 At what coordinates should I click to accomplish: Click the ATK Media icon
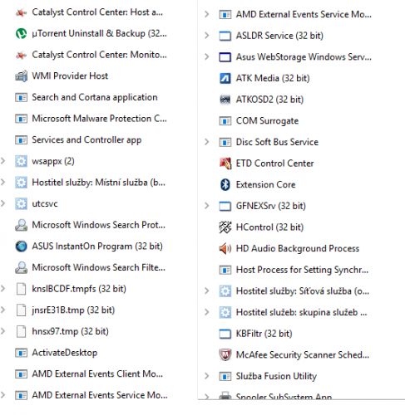pos(225,78)
